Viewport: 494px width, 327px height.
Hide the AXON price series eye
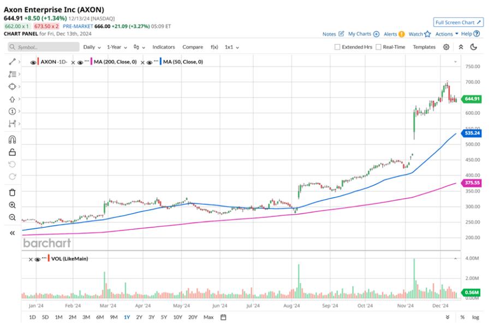[33, 63]
